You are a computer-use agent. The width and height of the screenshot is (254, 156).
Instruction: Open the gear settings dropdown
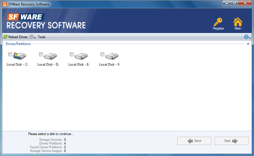[x=32, y=37]
